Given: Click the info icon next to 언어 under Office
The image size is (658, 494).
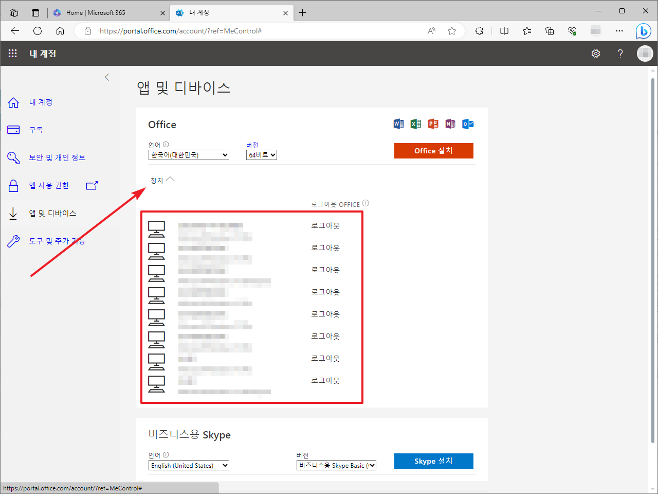Looking at the screenshot, I should [166, 145].
